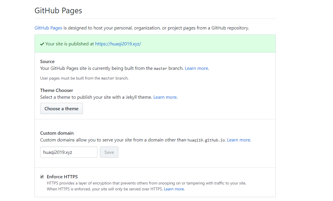The image size is (333, 201).
Task: Open published site link https://huaqi2019.xyz/
Action: pyautogui.click(x=118, y=44)
